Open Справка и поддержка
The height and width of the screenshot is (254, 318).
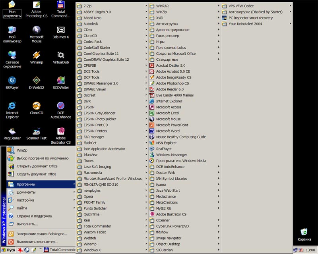click(41, 216)
